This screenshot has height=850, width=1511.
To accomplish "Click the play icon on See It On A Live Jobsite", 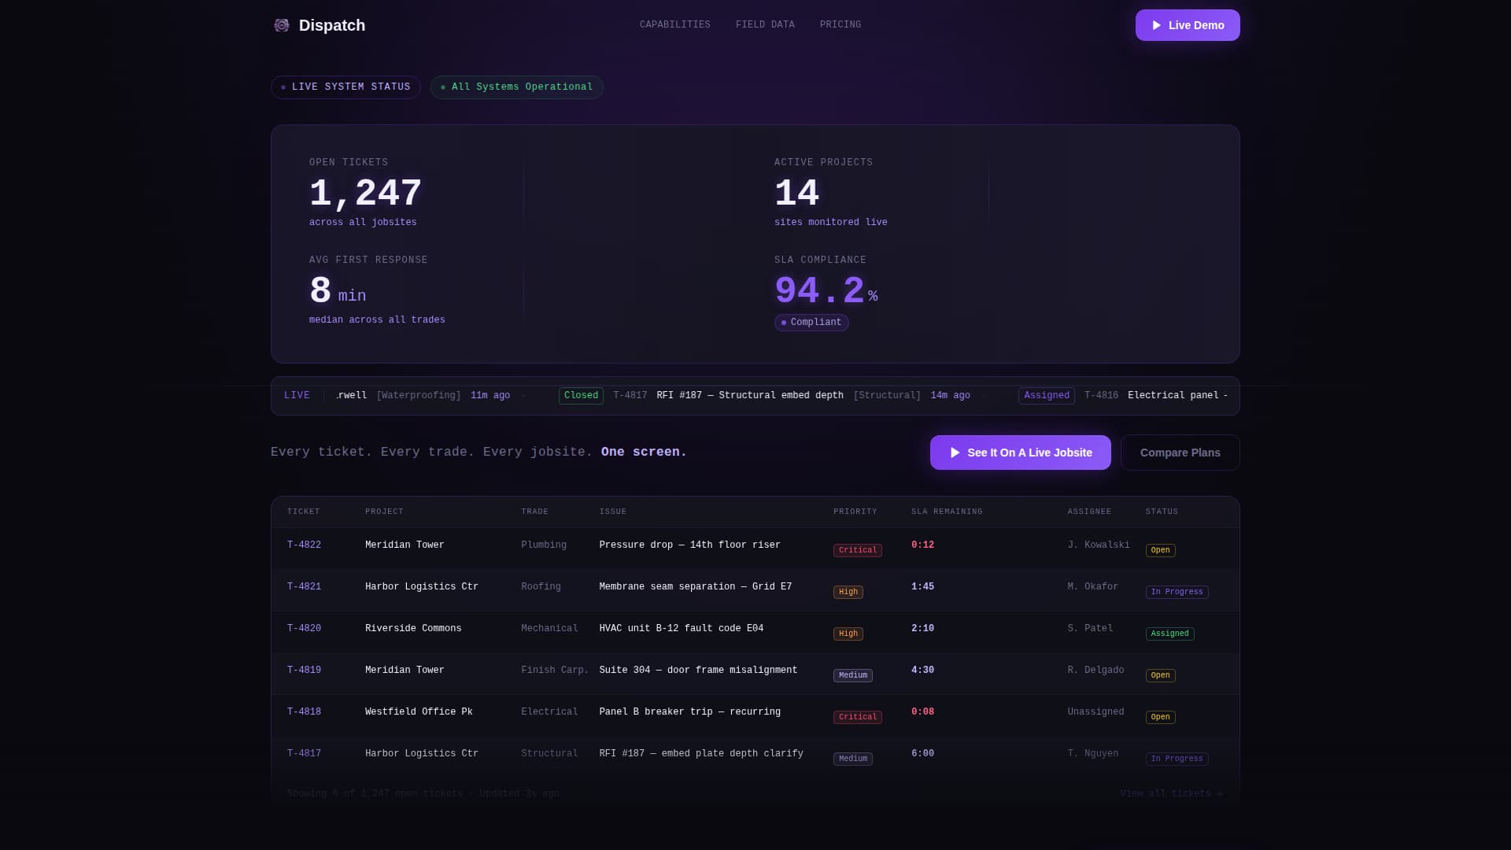I will tap(955, 453).
